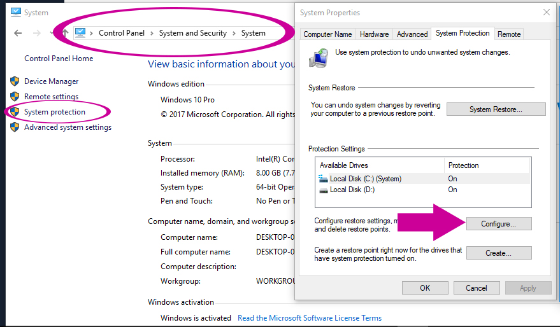
Task: Click the Local Disk (D:) drive icon
Action: [324, 190]
